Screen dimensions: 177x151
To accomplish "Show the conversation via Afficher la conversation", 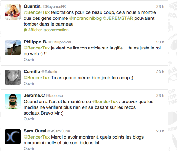I will coord(48,30).
